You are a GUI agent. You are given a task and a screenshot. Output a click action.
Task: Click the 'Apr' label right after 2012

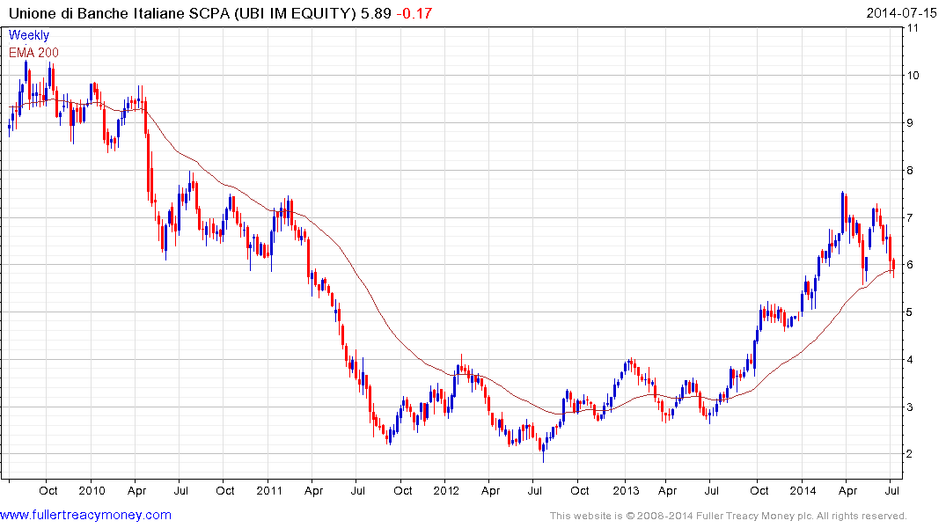[490, 491]
